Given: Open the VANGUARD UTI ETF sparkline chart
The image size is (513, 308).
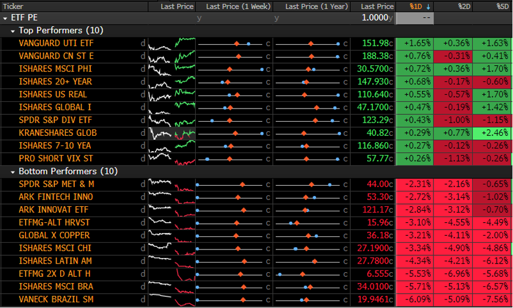Looking at the screenshot, I should point(172,44).
